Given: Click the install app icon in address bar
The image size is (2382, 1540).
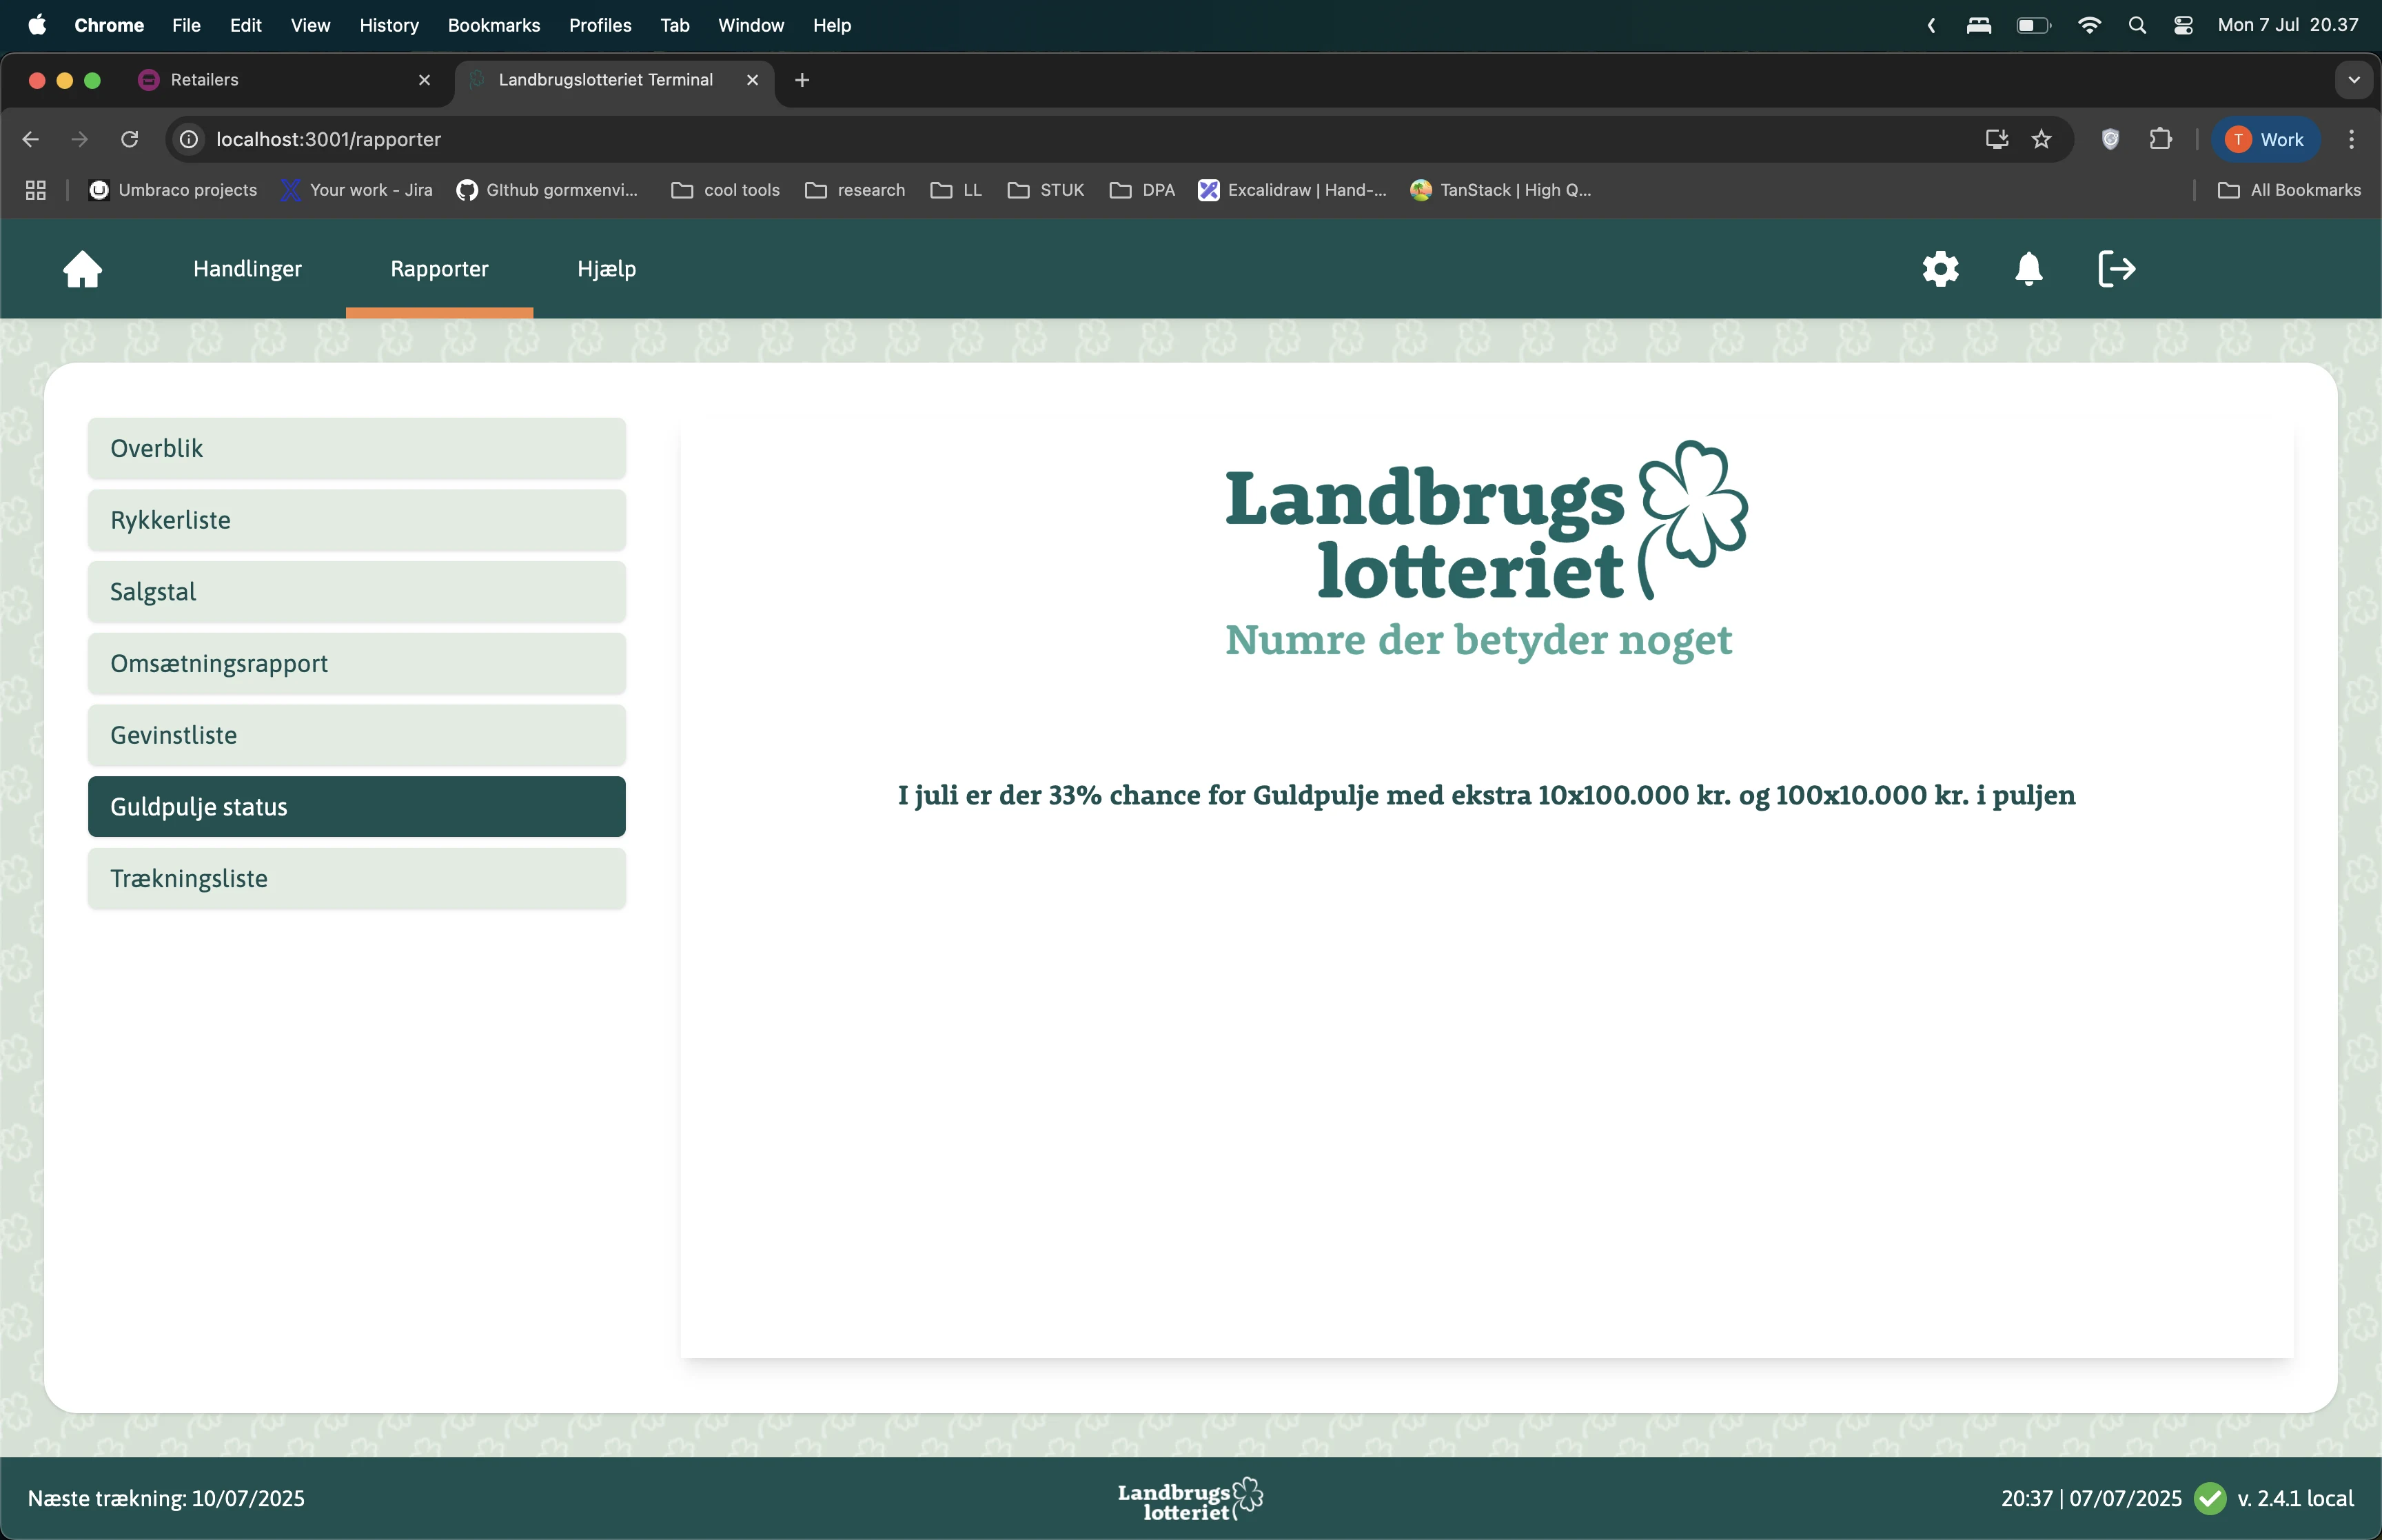Looking at the screenshot, I should [x=1996, y=140].
